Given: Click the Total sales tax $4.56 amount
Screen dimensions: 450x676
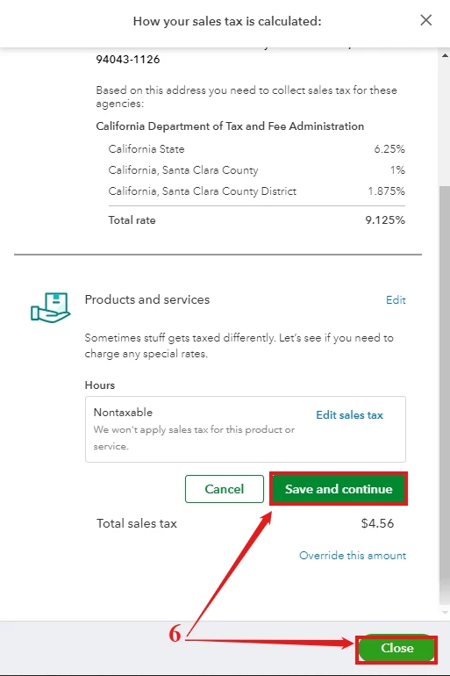Looking at the screenshot, I should coord(377,523).
